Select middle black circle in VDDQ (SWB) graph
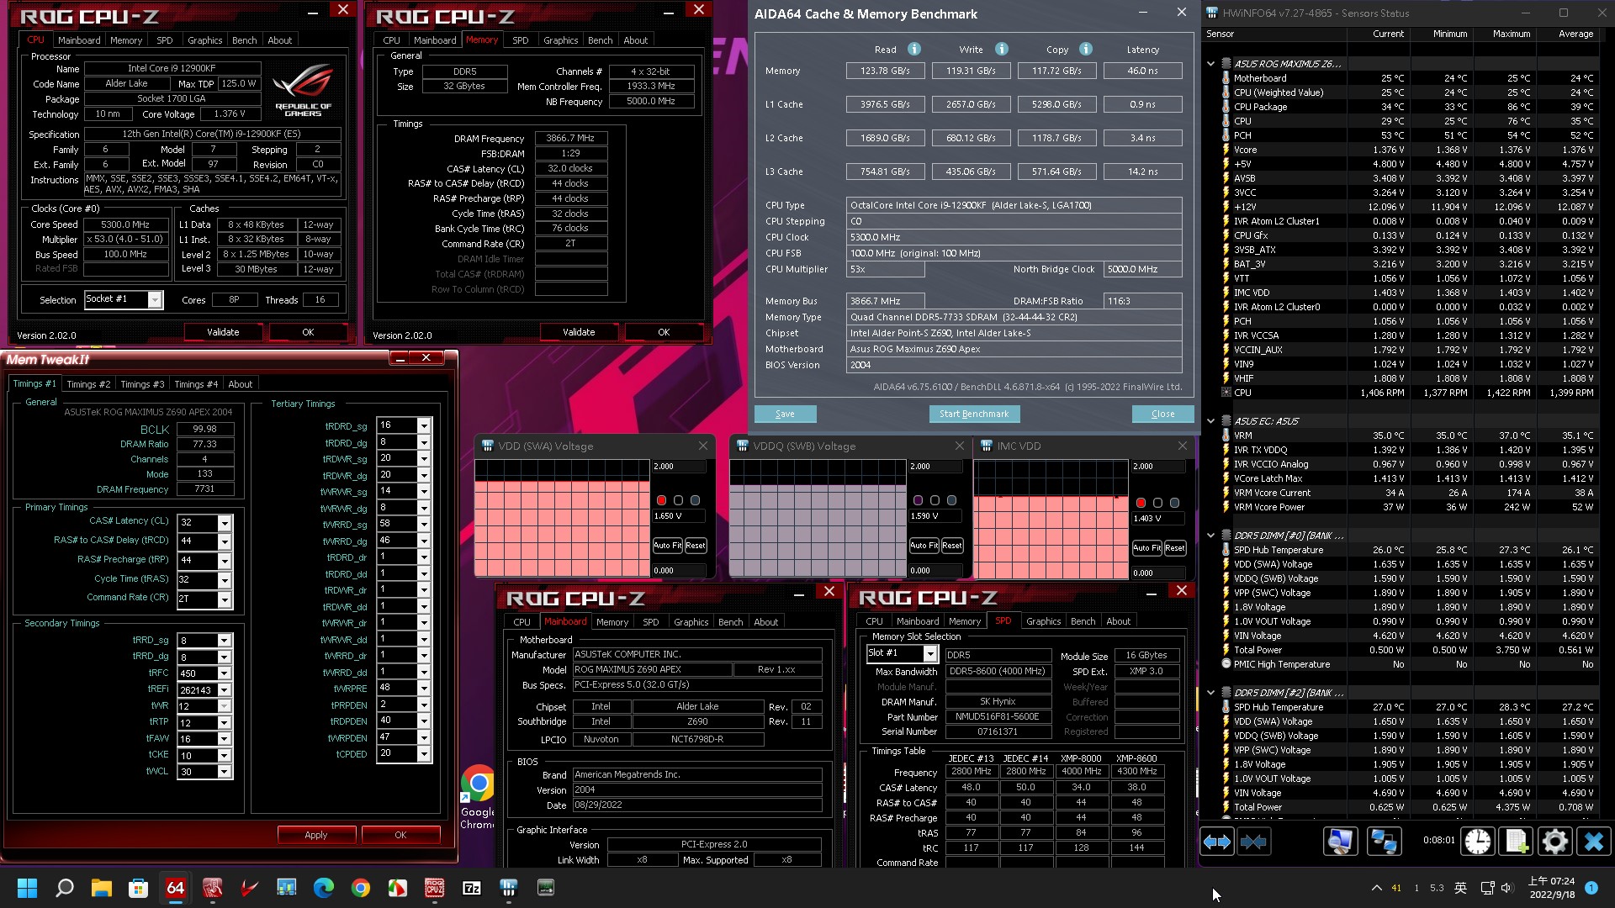The height and width of the screenshot is (908, 1615). pyautogui.click(x=935, y=500)
